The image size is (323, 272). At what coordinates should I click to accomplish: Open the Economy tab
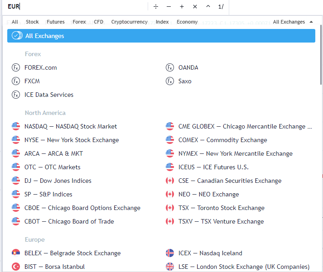[x=187, y=22]
